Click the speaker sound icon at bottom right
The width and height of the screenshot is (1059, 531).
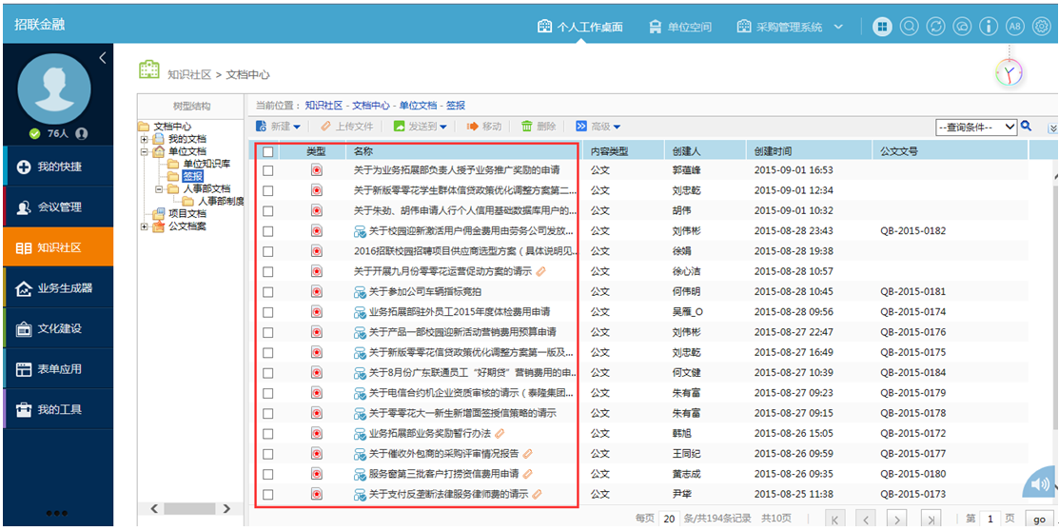[x=1038, y=485]
